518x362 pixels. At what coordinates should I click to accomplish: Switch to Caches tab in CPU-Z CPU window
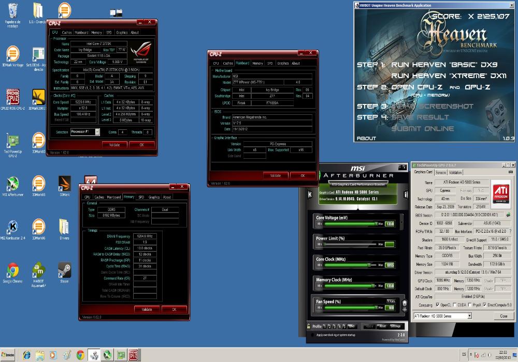click(67, 32)
